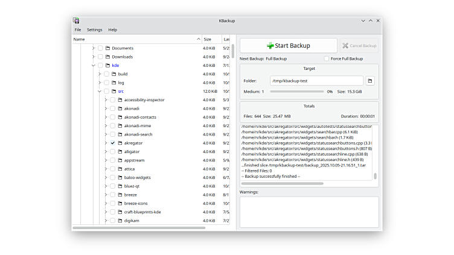Click the folder browse icon beside target path

click(x=371, y=81)
